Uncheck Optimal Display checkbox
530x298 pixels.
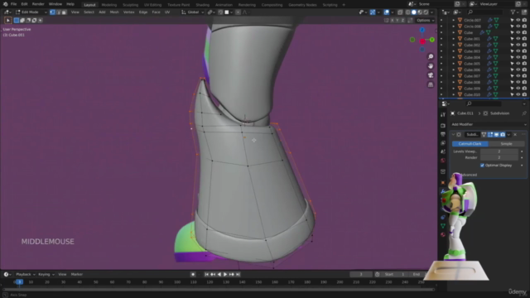[482, 166]
